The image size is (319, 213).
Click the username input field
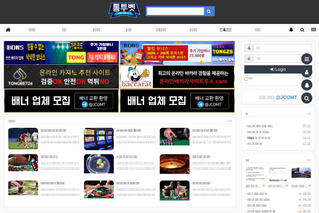click(x=283, y=48)
